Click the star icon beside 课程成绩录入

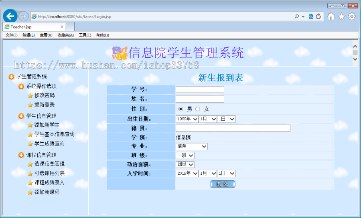(x=30, y=183)
